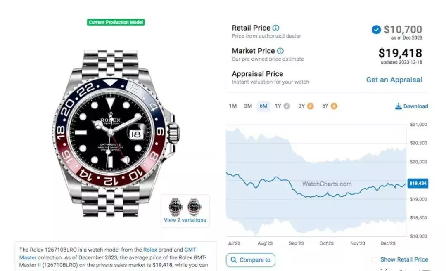
Task: Click the second watch variation thumbnail
Action: [x=194, y=207]
